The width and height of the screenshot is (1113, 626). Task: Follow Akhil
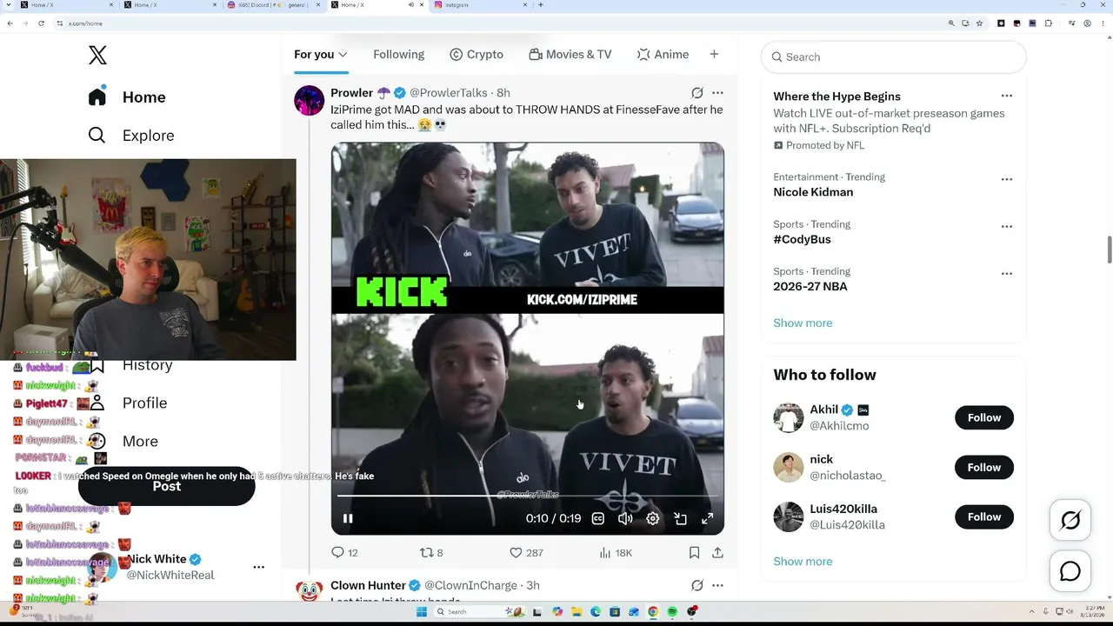click(x=984, y=417)
